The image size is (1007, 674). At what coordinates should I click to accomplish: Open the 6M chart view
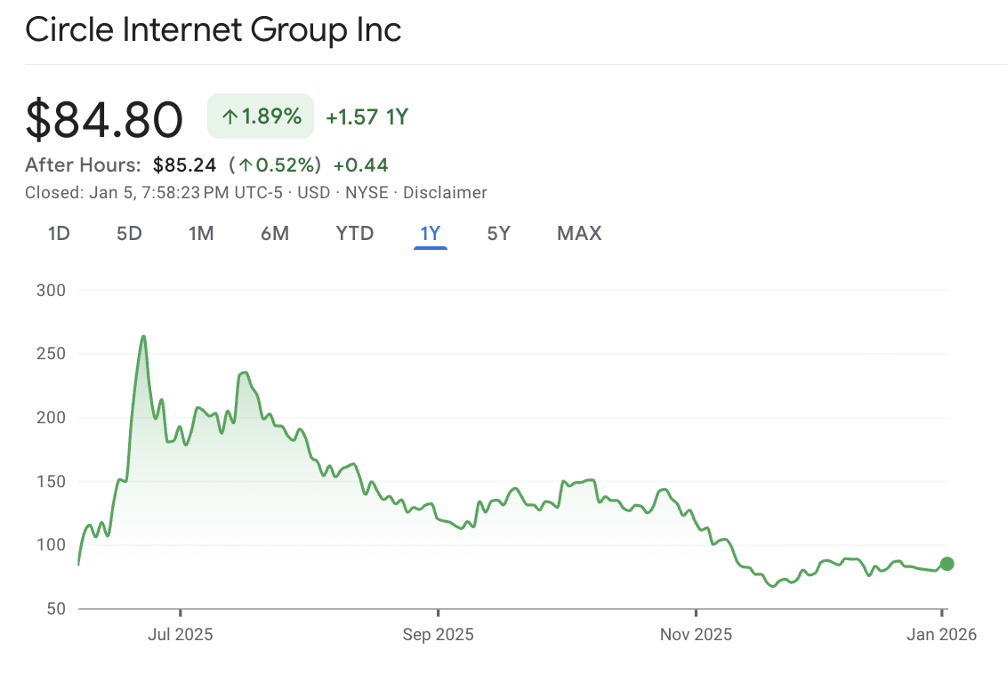275,234
